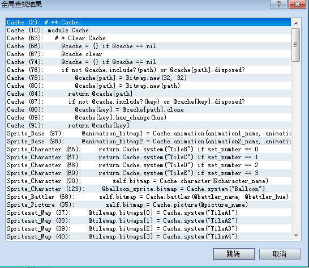Image resolution: width=309 pixels, height=268 pixels.
Task: Select result line Cache (76)
Action: click(x=148, y=70)
